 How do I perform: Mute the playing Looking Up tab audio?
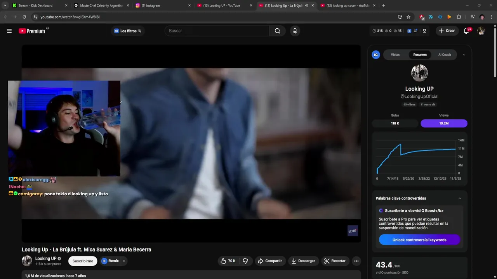(x=306, y=5)
